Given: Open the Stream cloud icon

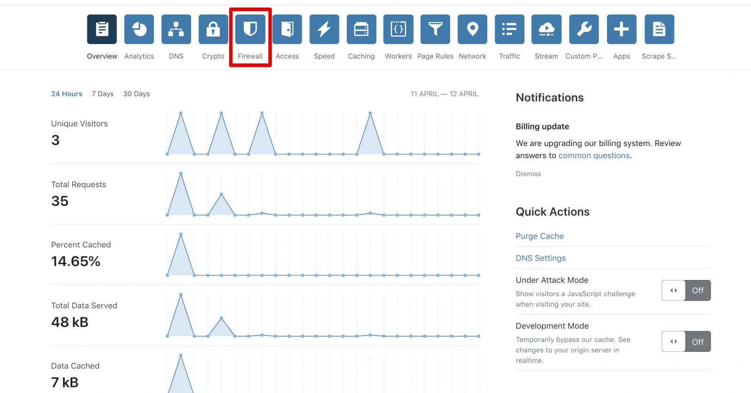Looking at the screenshot, I should [x=546, y=29].
